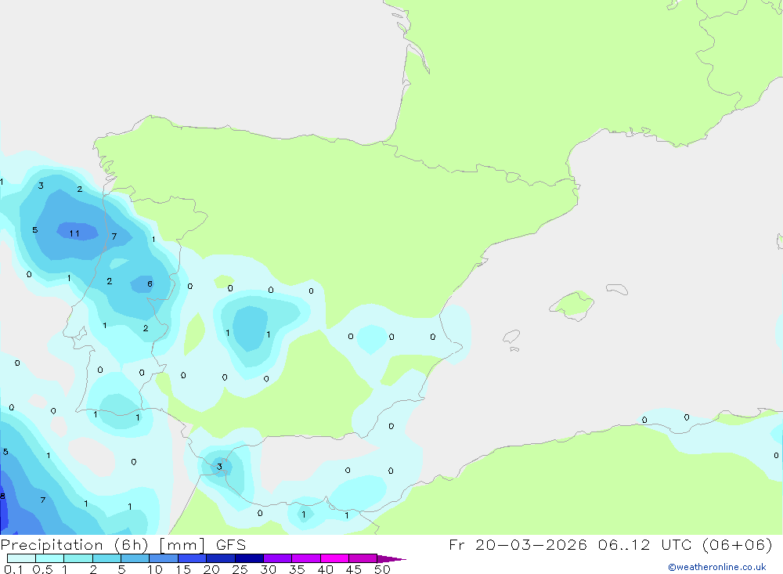The height and width of the screenshot is (574, 783).
Task: Click the "8" precipitation value at the map's left edge
Action: click(x=3, y=496)
